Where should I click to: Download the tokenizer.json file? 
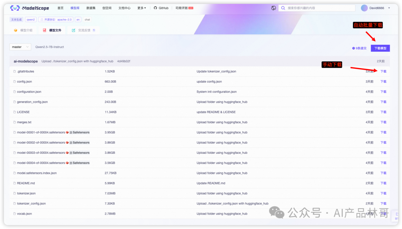coord(383,193)
